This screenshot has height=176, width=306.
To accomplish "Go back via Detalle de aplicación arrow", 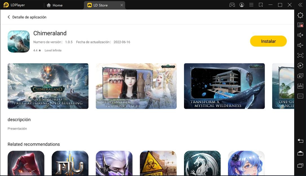I will coord(9,17).
